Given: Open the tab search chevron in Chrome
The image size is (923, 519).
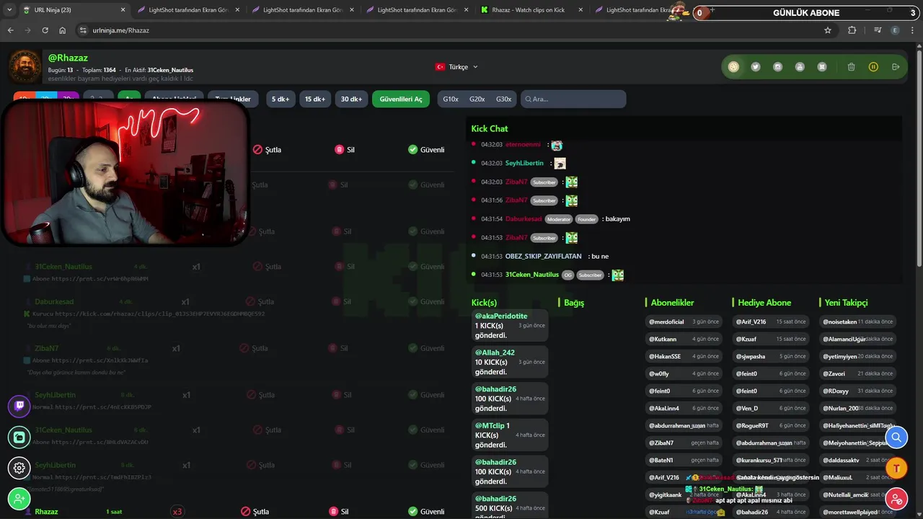Looking at the screenshot, I should point(9,10).
